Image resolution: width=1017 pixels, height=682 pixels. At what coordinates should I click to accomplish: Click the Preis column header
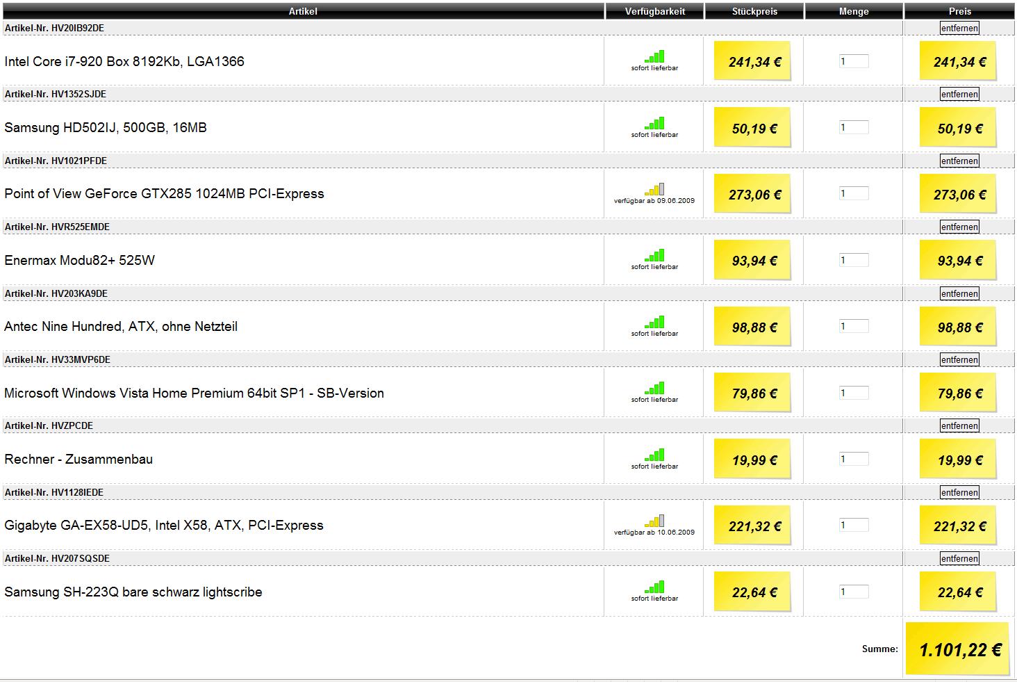tap(960, 11)
